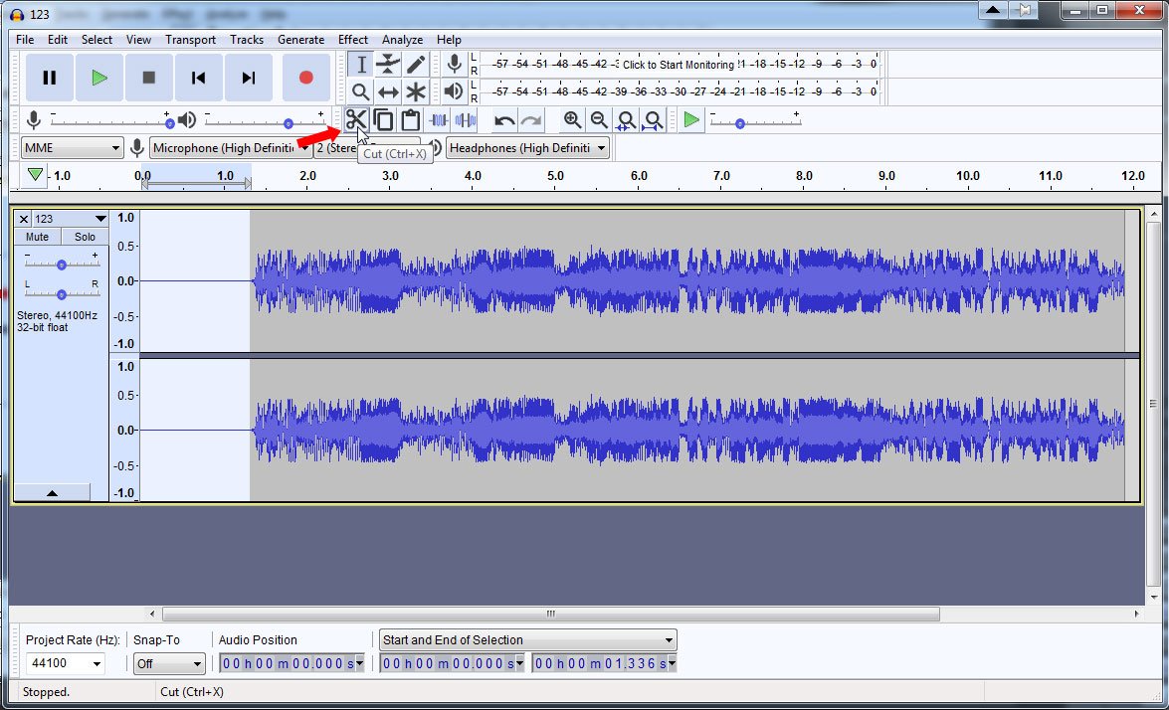Click the Play-at-speed green icon

click(x=691, y=120)
